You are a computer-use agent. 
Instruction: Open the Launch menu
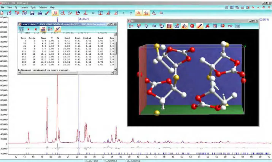coord(24,8)
